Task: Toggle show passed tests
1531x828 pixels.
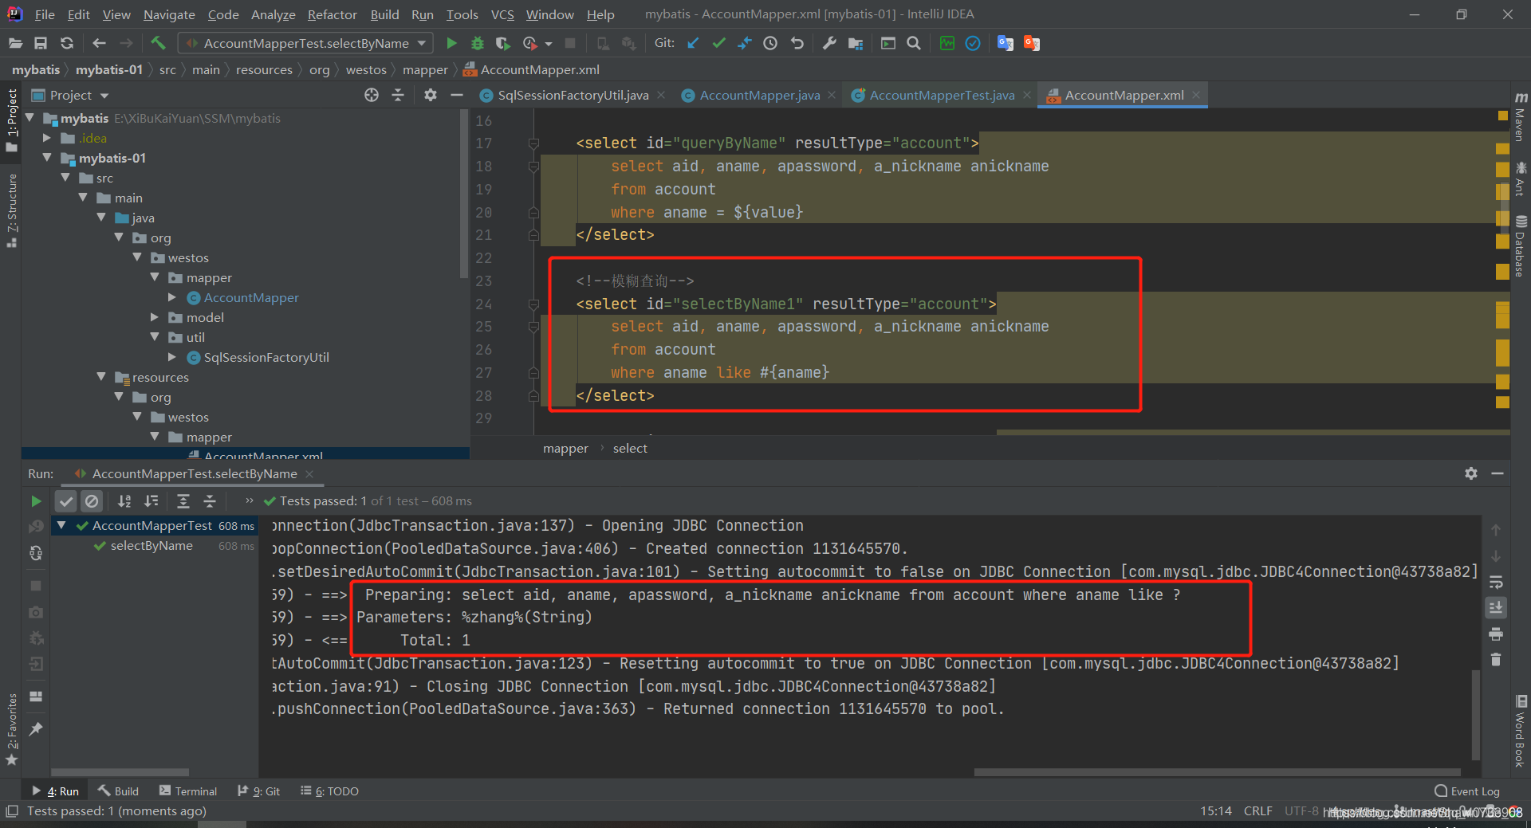Action: 66,501
